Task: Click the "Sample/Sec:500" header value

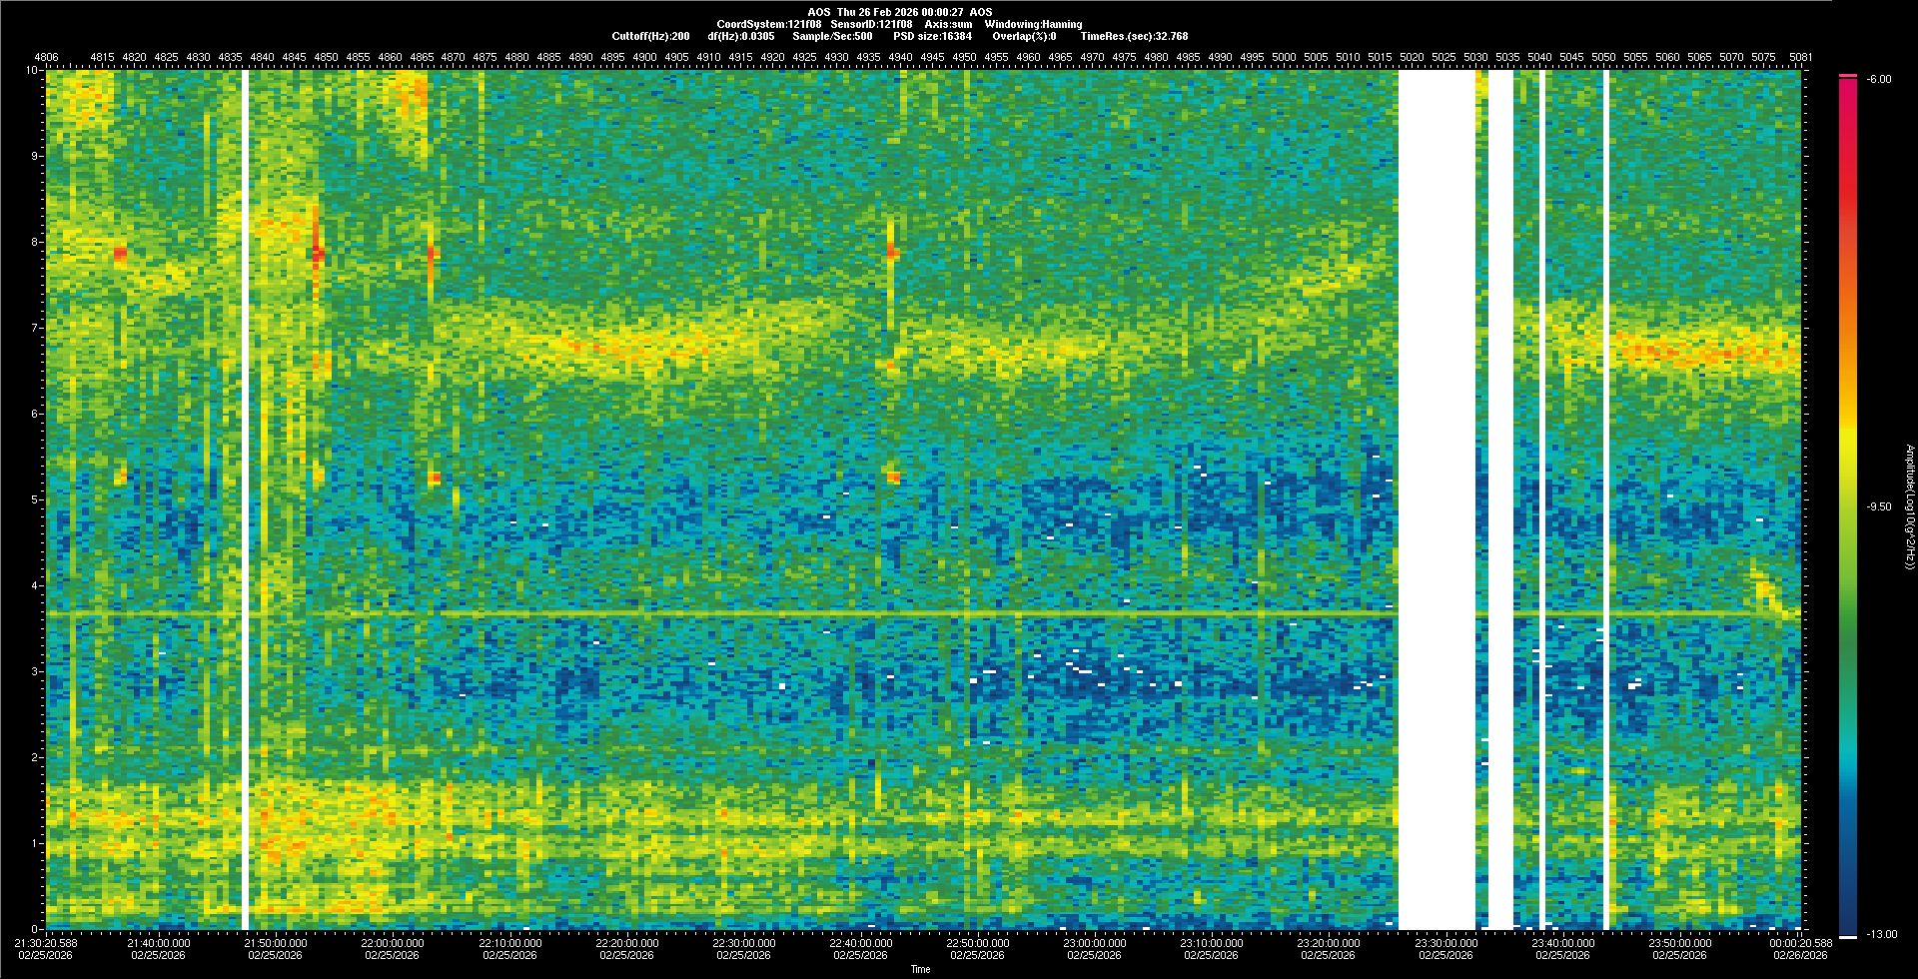Action: [832, 36]
